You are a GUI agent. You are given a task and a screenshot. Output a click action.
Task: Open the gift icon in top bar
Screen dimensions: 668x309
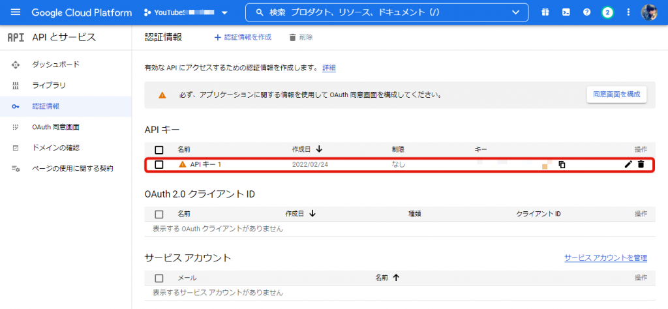pos(545,12)
